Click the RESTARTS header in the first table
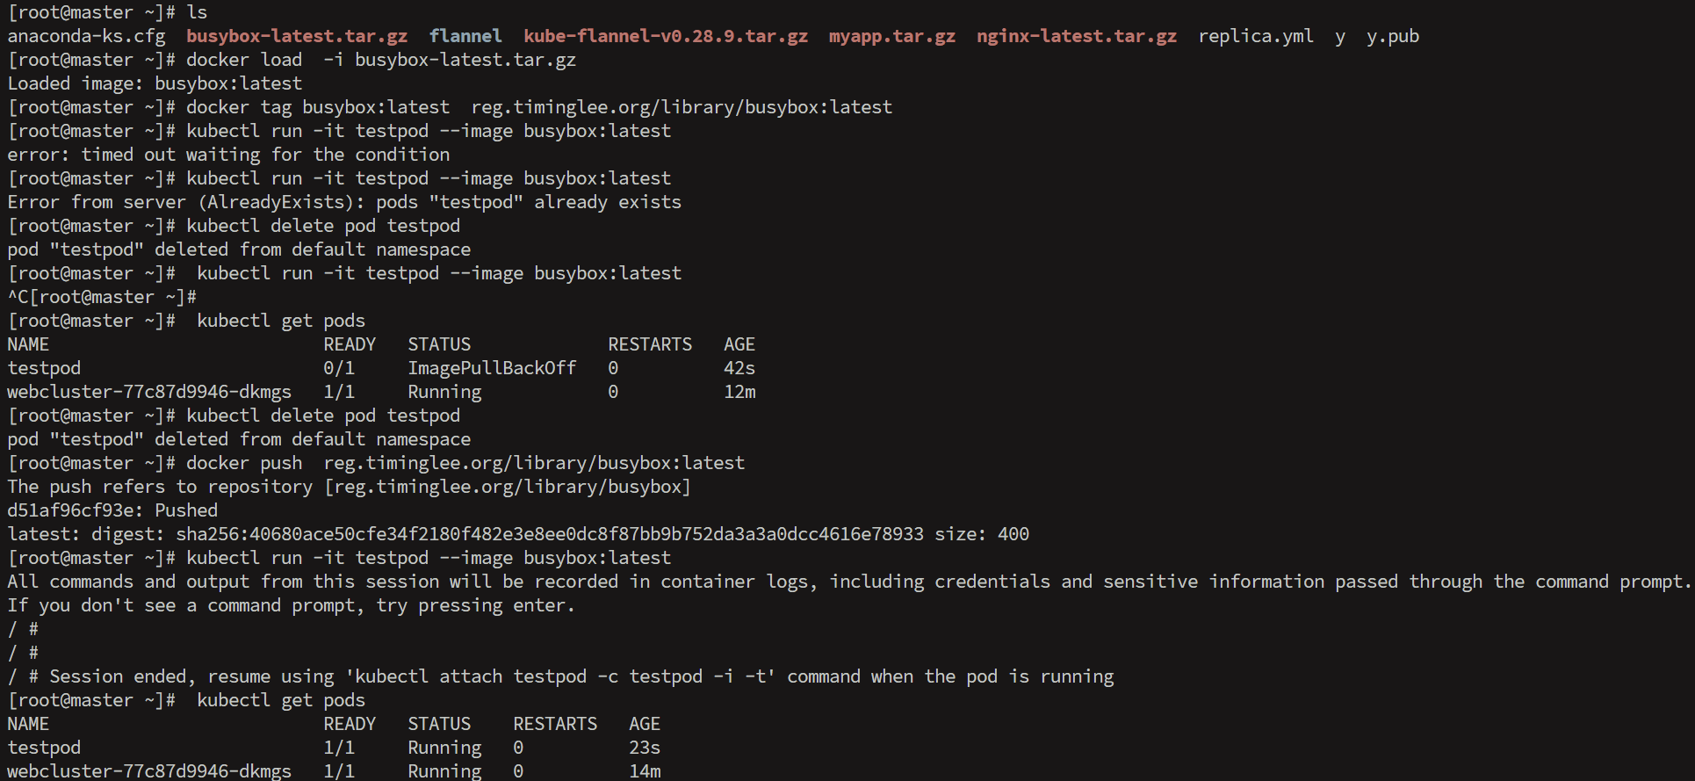 coord(650,344)
